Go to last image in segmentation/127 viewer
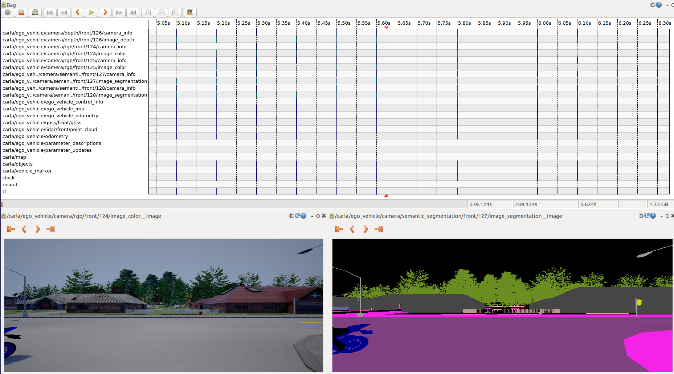Screen dimensions: 674x374 379,229
